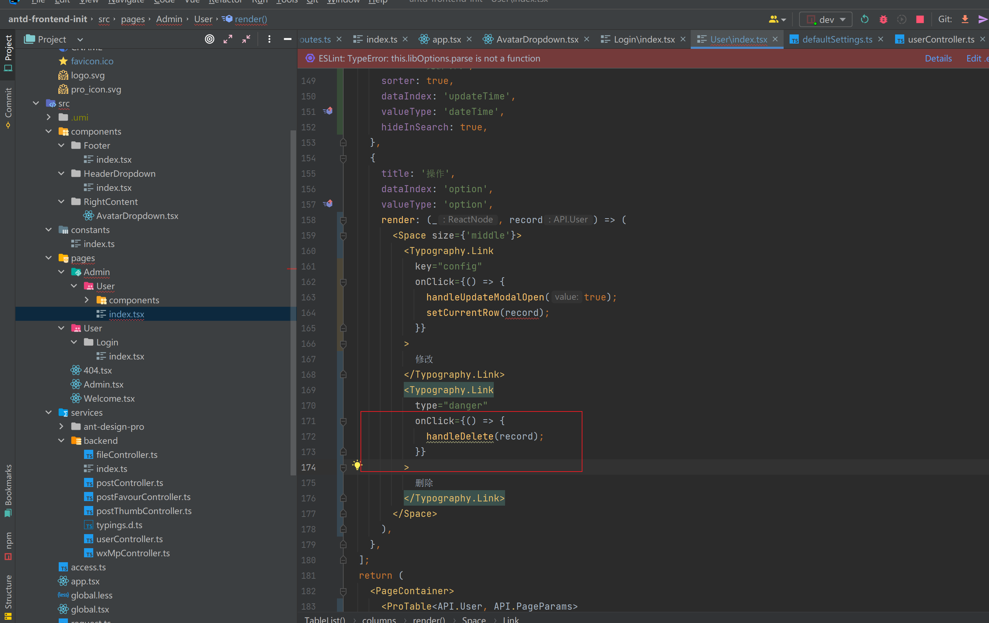Collapse all nodes in Project panel

tap(246, 39)
